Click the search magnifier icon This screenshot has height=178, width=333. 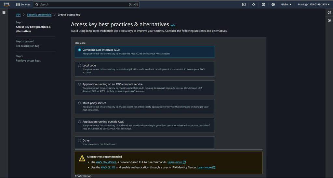pyautogui.click(x=37, y=5)
